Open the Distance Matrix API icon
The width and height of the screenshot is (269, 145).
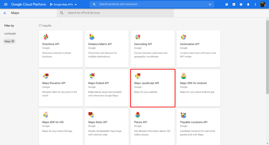click(92, 37)
